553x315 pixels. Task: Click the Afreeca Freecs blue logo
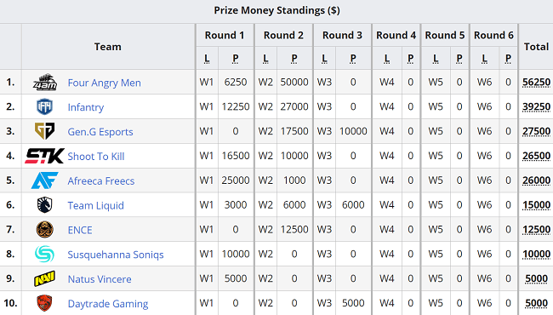(x=45, y=180)
